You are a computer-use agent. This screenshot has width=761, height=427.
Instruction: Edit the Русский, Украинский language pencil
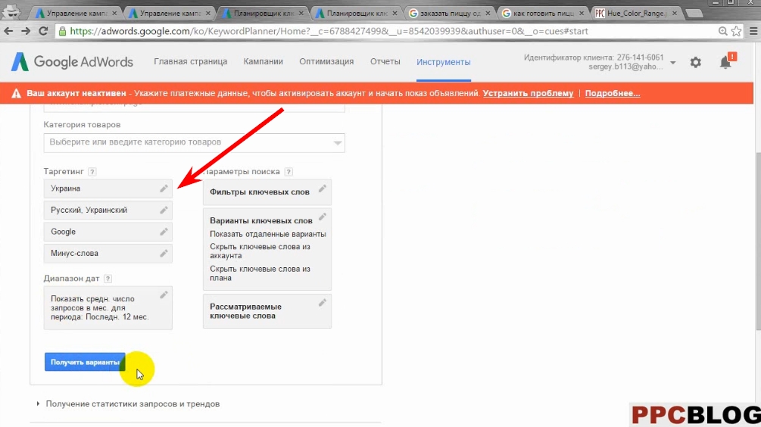pos(164,210)
